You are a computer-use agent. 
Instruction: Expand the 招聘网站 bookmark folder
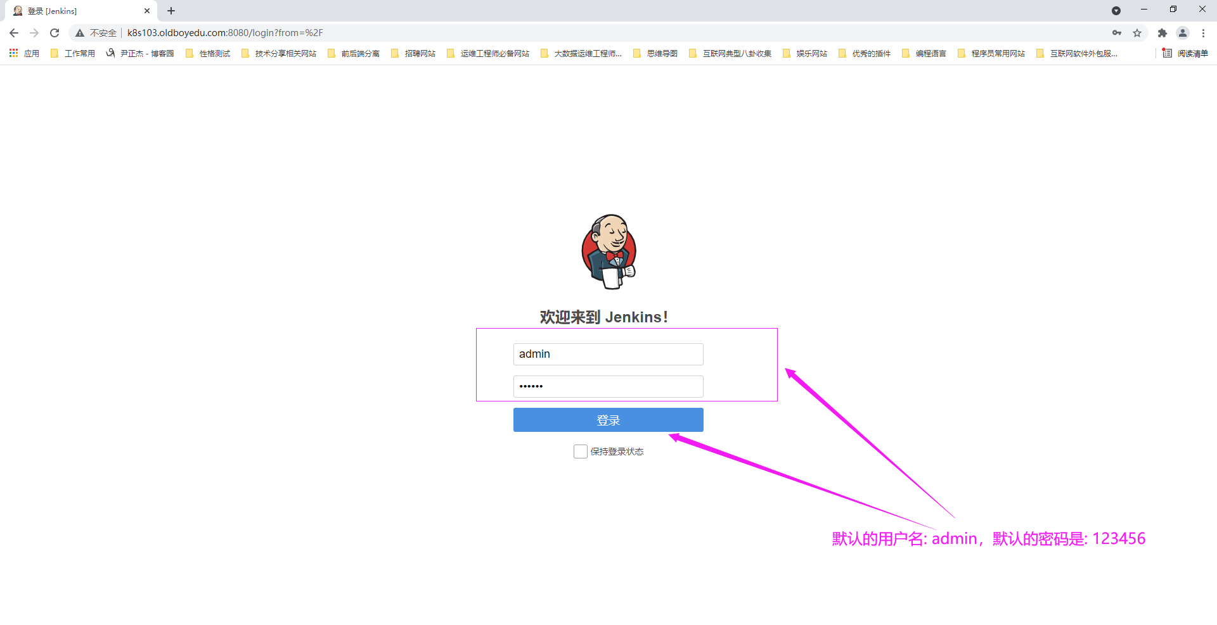(x=413, y=54)
